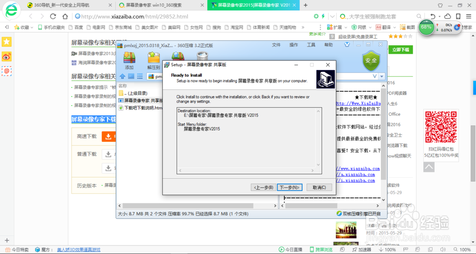Click the 68% memory accelerator ball
Viewport: 476px width, 254px height.
click(426, 27)
